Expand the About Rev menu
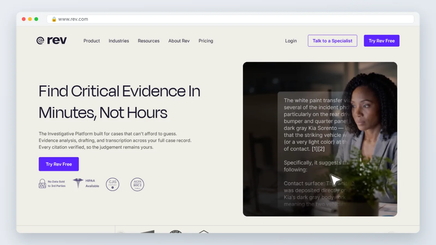This screenshot has width=436, height=245. coord(179,41)
